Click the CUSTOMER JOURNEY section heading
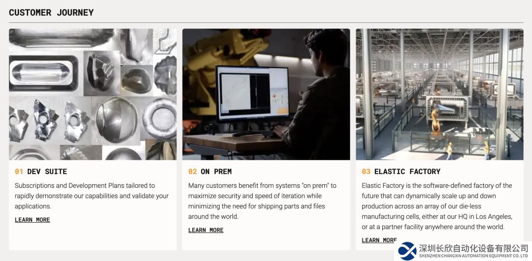Image resolution: width=532 pixels, height=261 pixels. tap(51, 12)
